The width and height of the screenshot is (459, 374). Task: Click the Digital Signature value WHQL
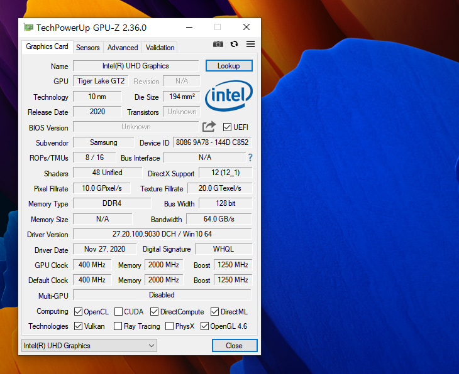pyautogui.click(x=223, y=249)
